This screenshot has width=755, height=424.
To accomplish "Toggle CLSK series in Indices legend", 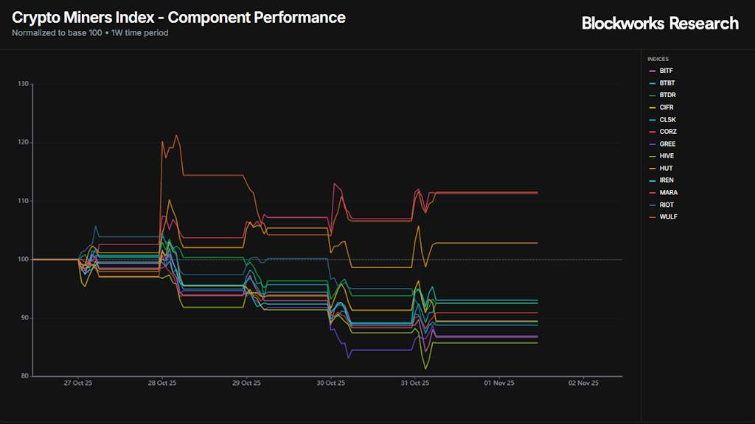I will point(667,119).
